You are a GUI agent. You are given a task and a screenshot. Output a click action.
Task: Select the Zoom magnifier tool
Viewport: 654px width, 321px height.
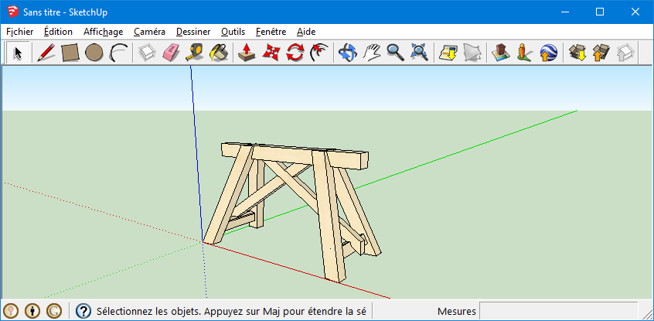pyautogui.click(x=395, y=53)
